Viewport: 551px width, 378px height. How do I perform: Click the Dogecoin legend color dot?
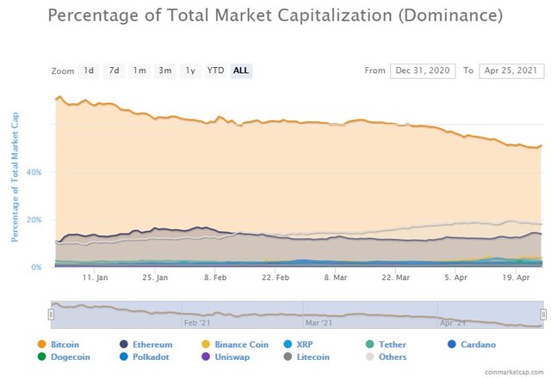click(41, 357)
